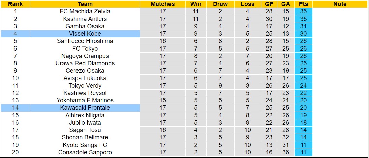Click the Rank column header
369x158 pixels.
click(15, 4)
